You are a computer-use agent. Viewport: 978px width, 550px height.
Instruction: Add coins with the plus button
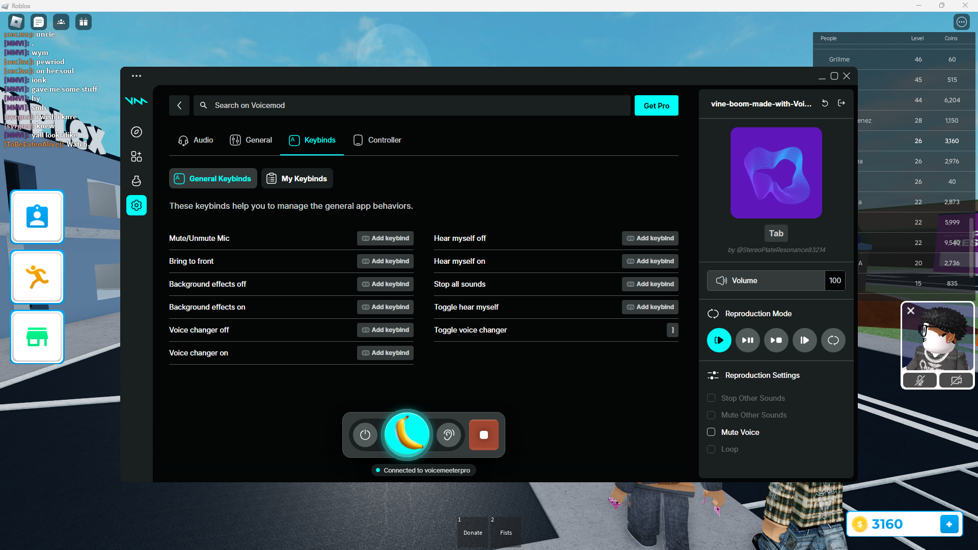[x=949, y=524]
